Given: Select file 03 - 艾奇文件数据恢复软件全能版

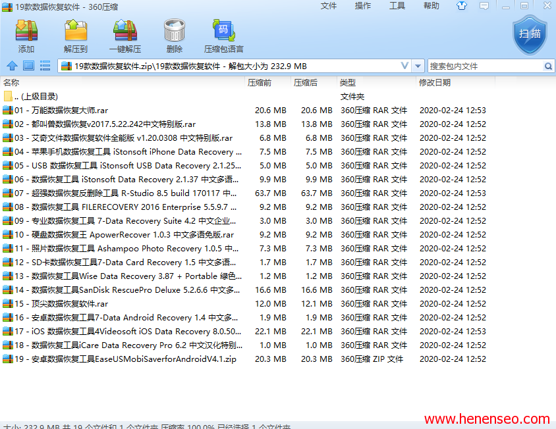Looking at the screenshot, I should (x=123, y=138).
